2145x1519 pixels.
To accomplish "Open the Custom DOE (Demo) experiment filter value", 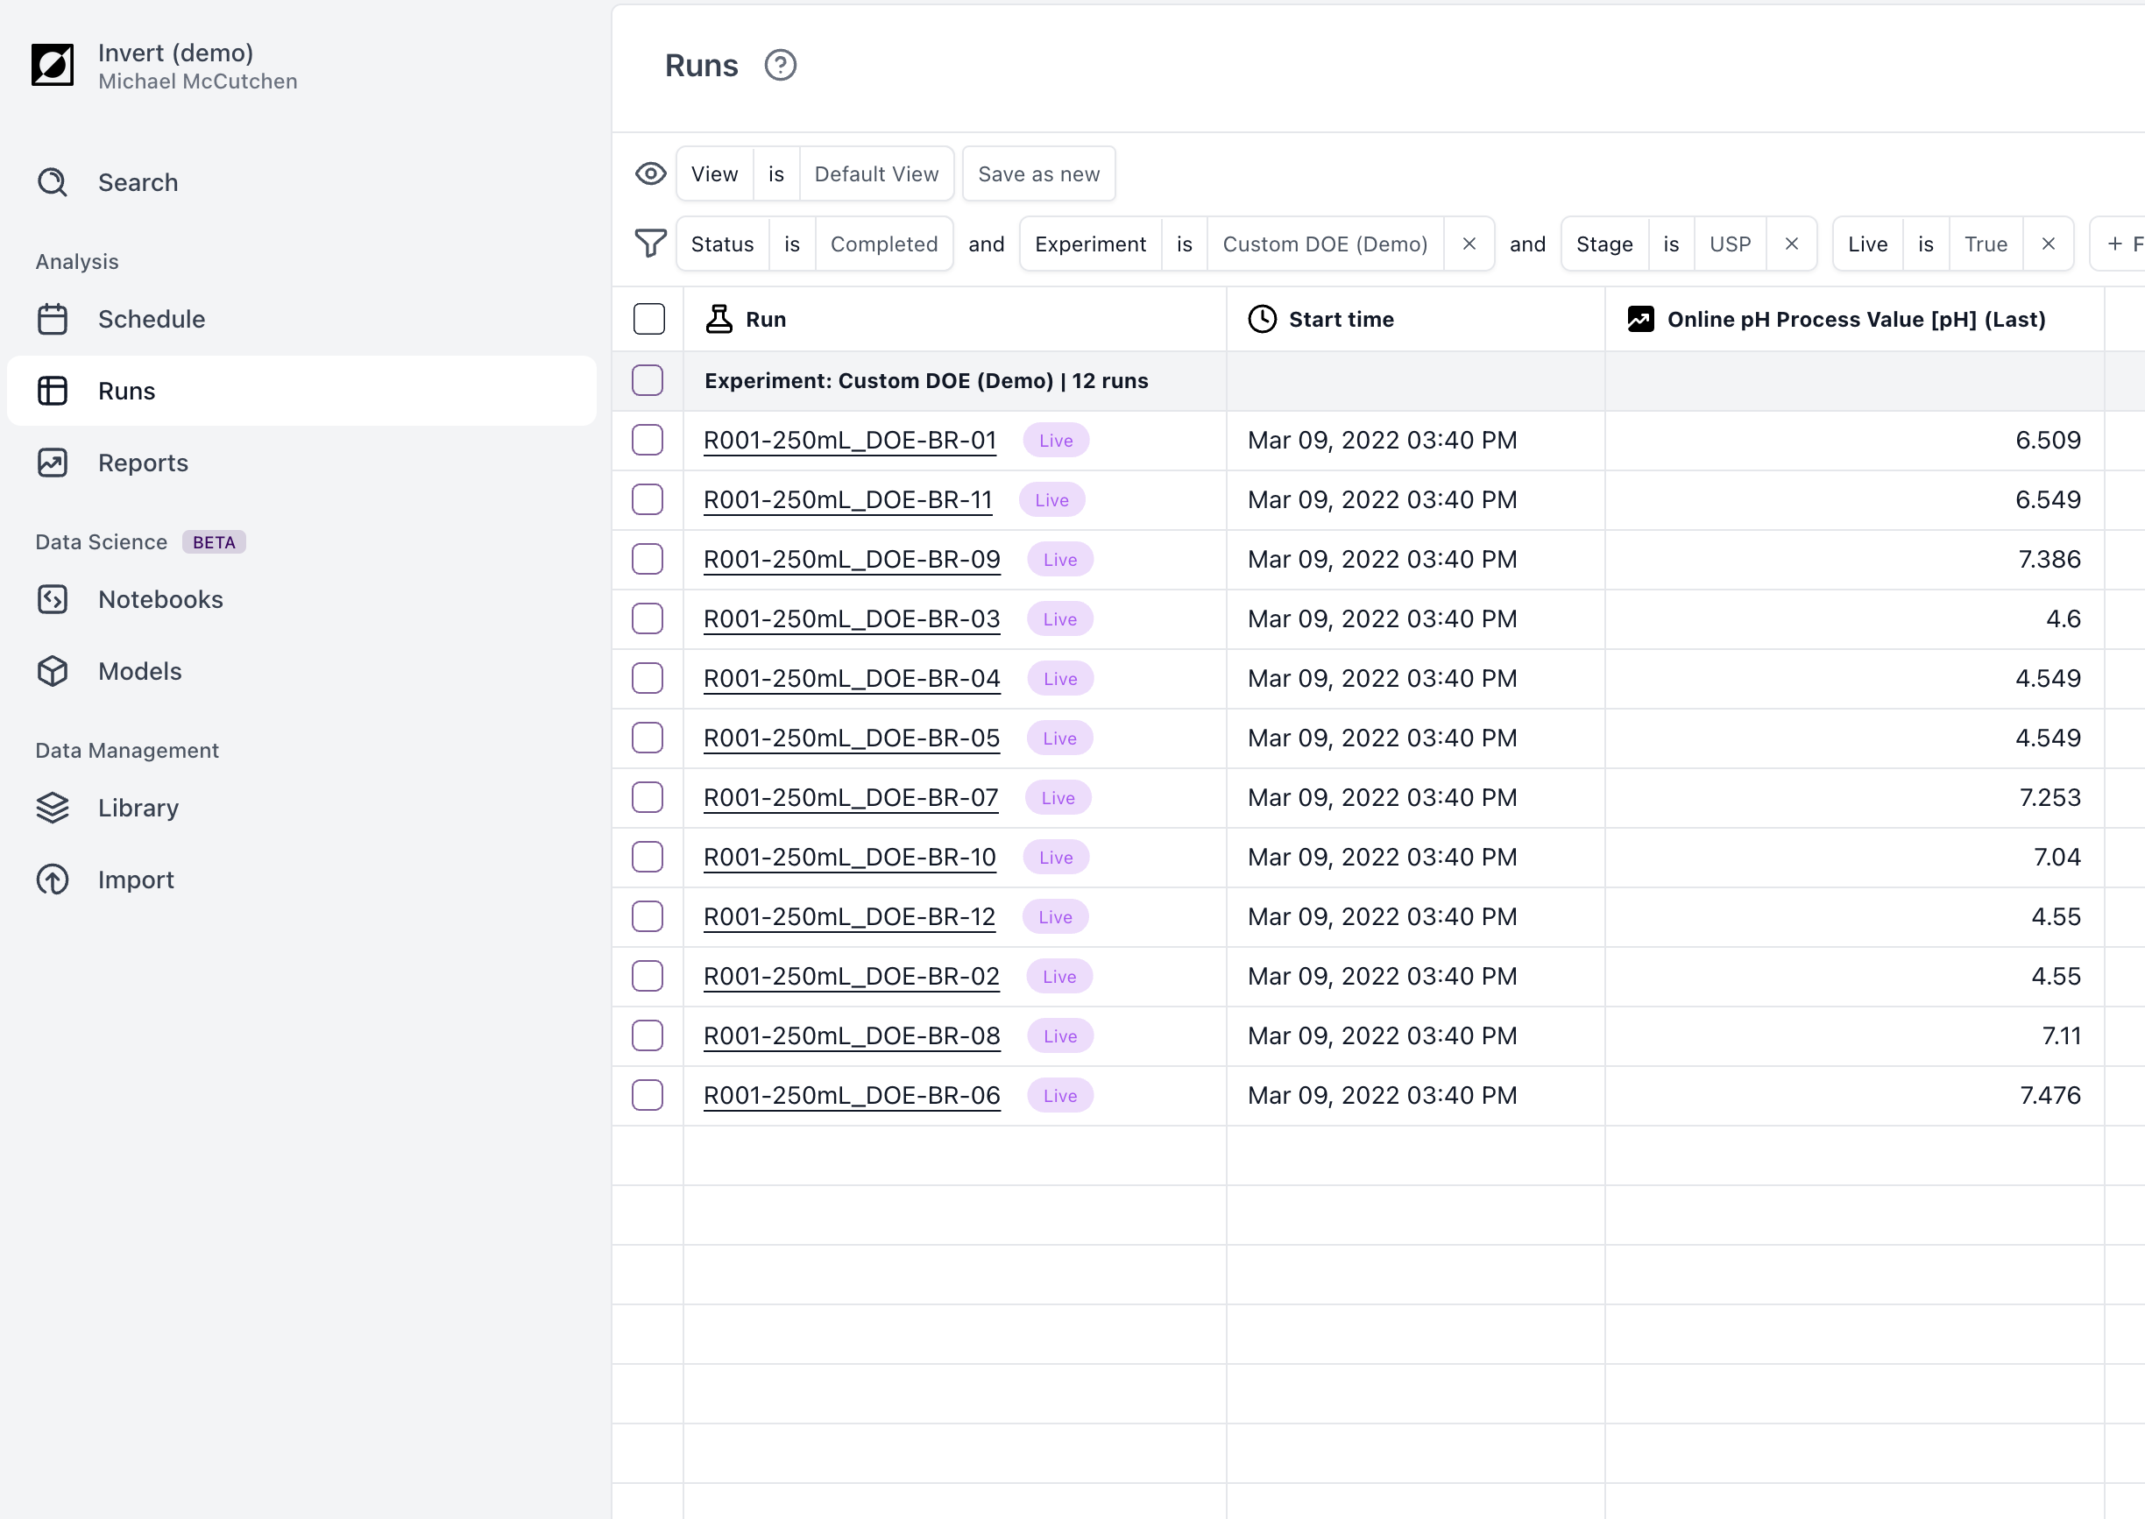I will click(1324, 244).
